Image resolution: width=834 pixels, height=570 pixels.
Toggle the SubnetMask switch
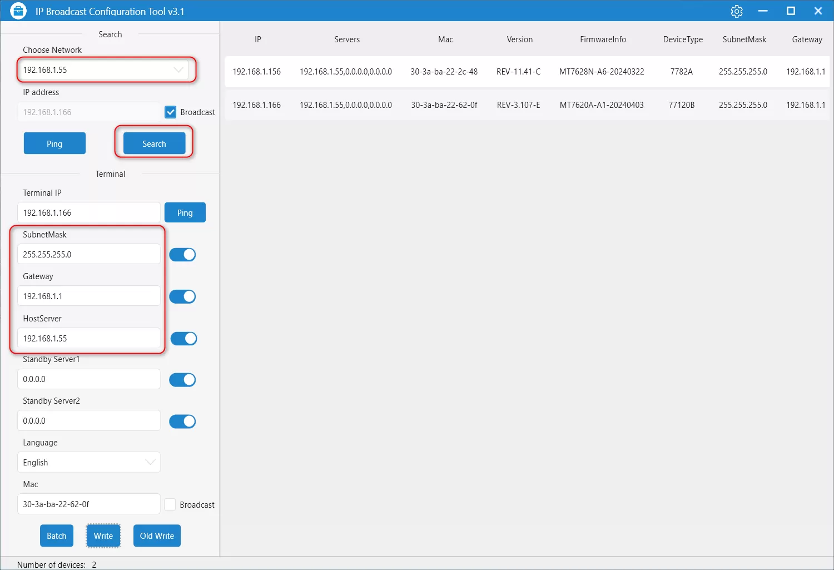coord(182,255)
